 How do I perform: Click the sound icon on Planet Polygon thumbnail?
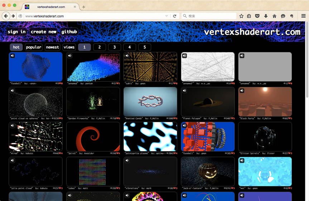[x=184, y=91]
